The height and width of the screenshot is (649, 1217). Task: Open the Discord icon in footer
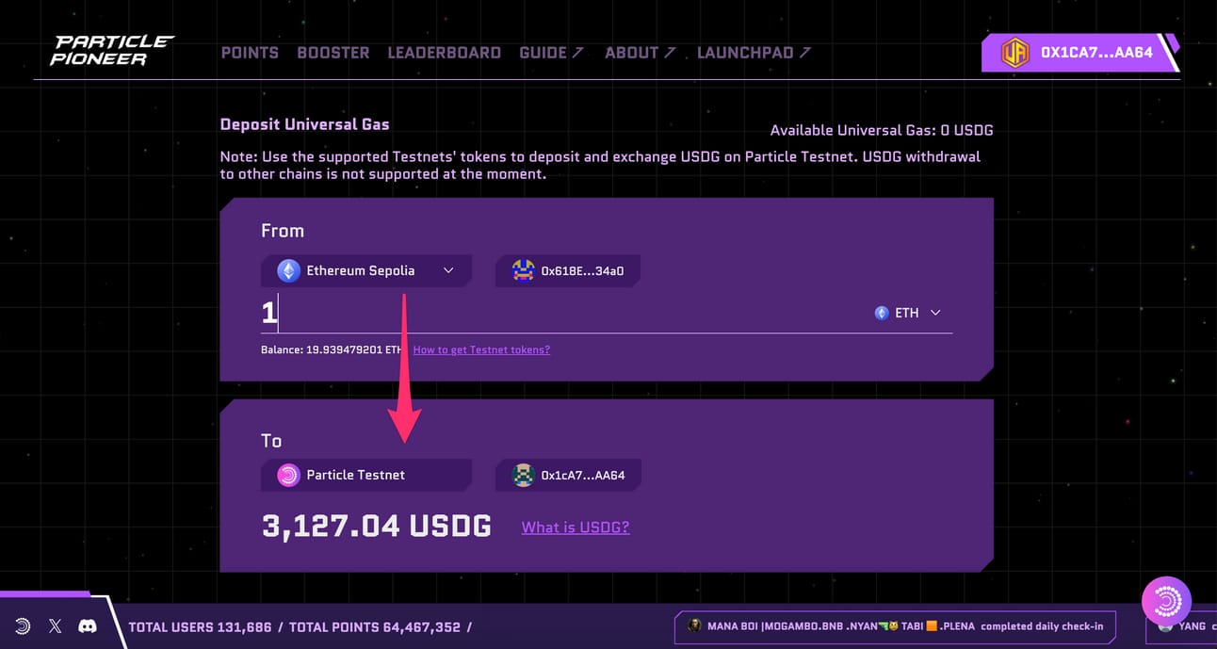[x=88, y=625]
